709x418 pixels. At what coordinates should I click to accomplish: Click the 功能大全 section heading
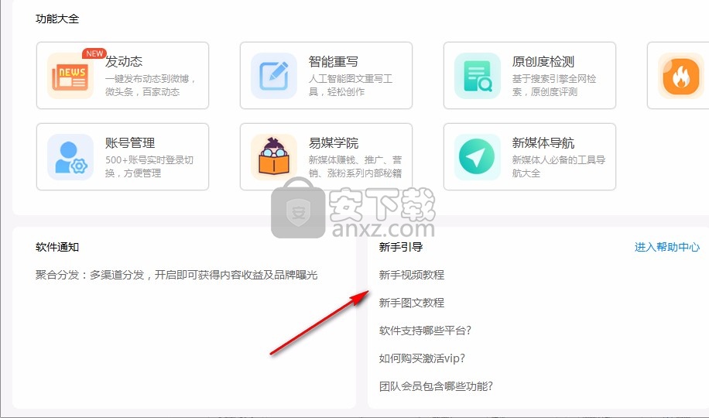(x=57, y=19)
